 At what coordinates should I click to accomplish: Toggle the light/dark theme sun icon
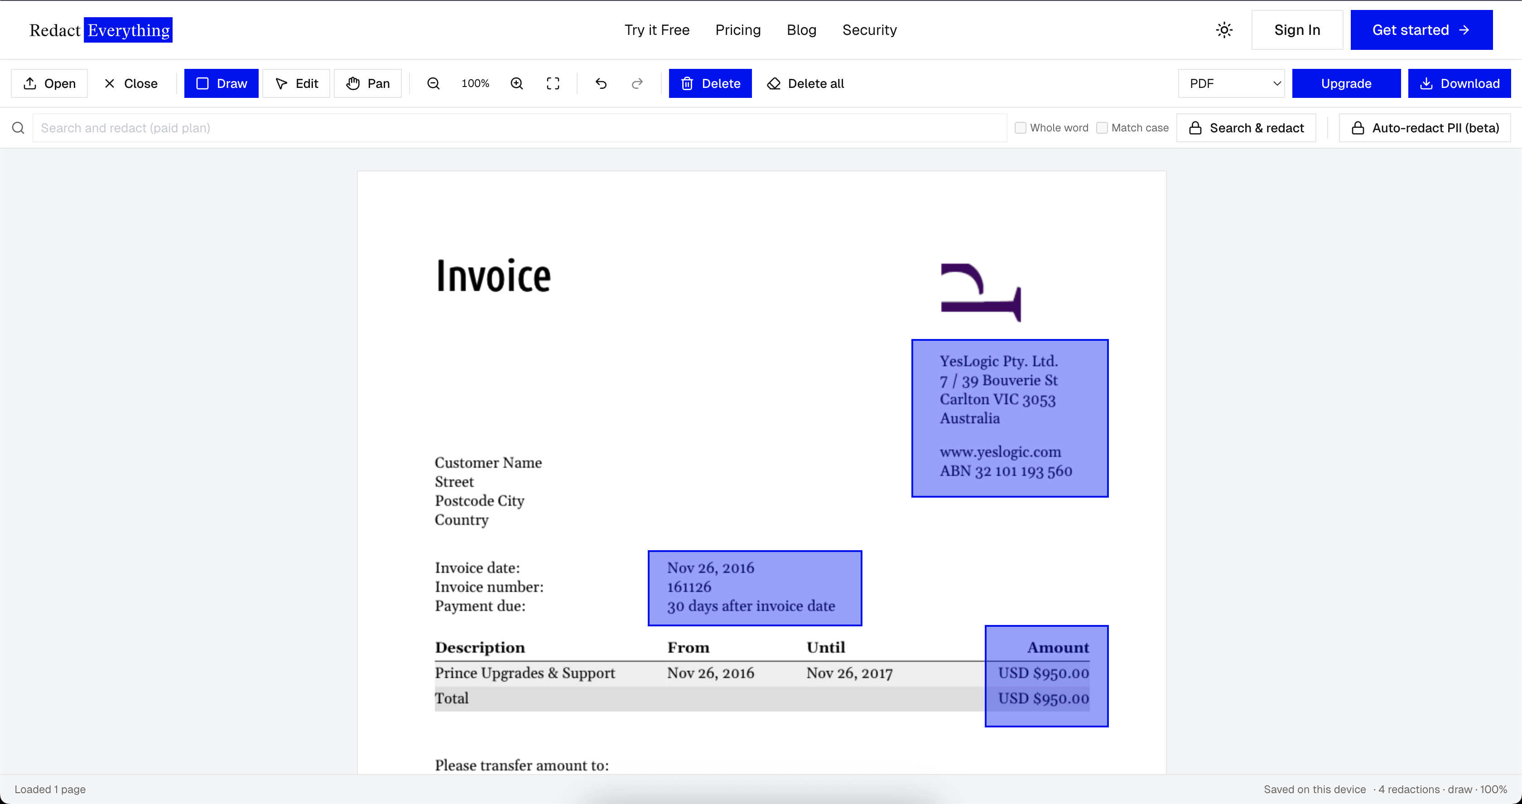1224,29
